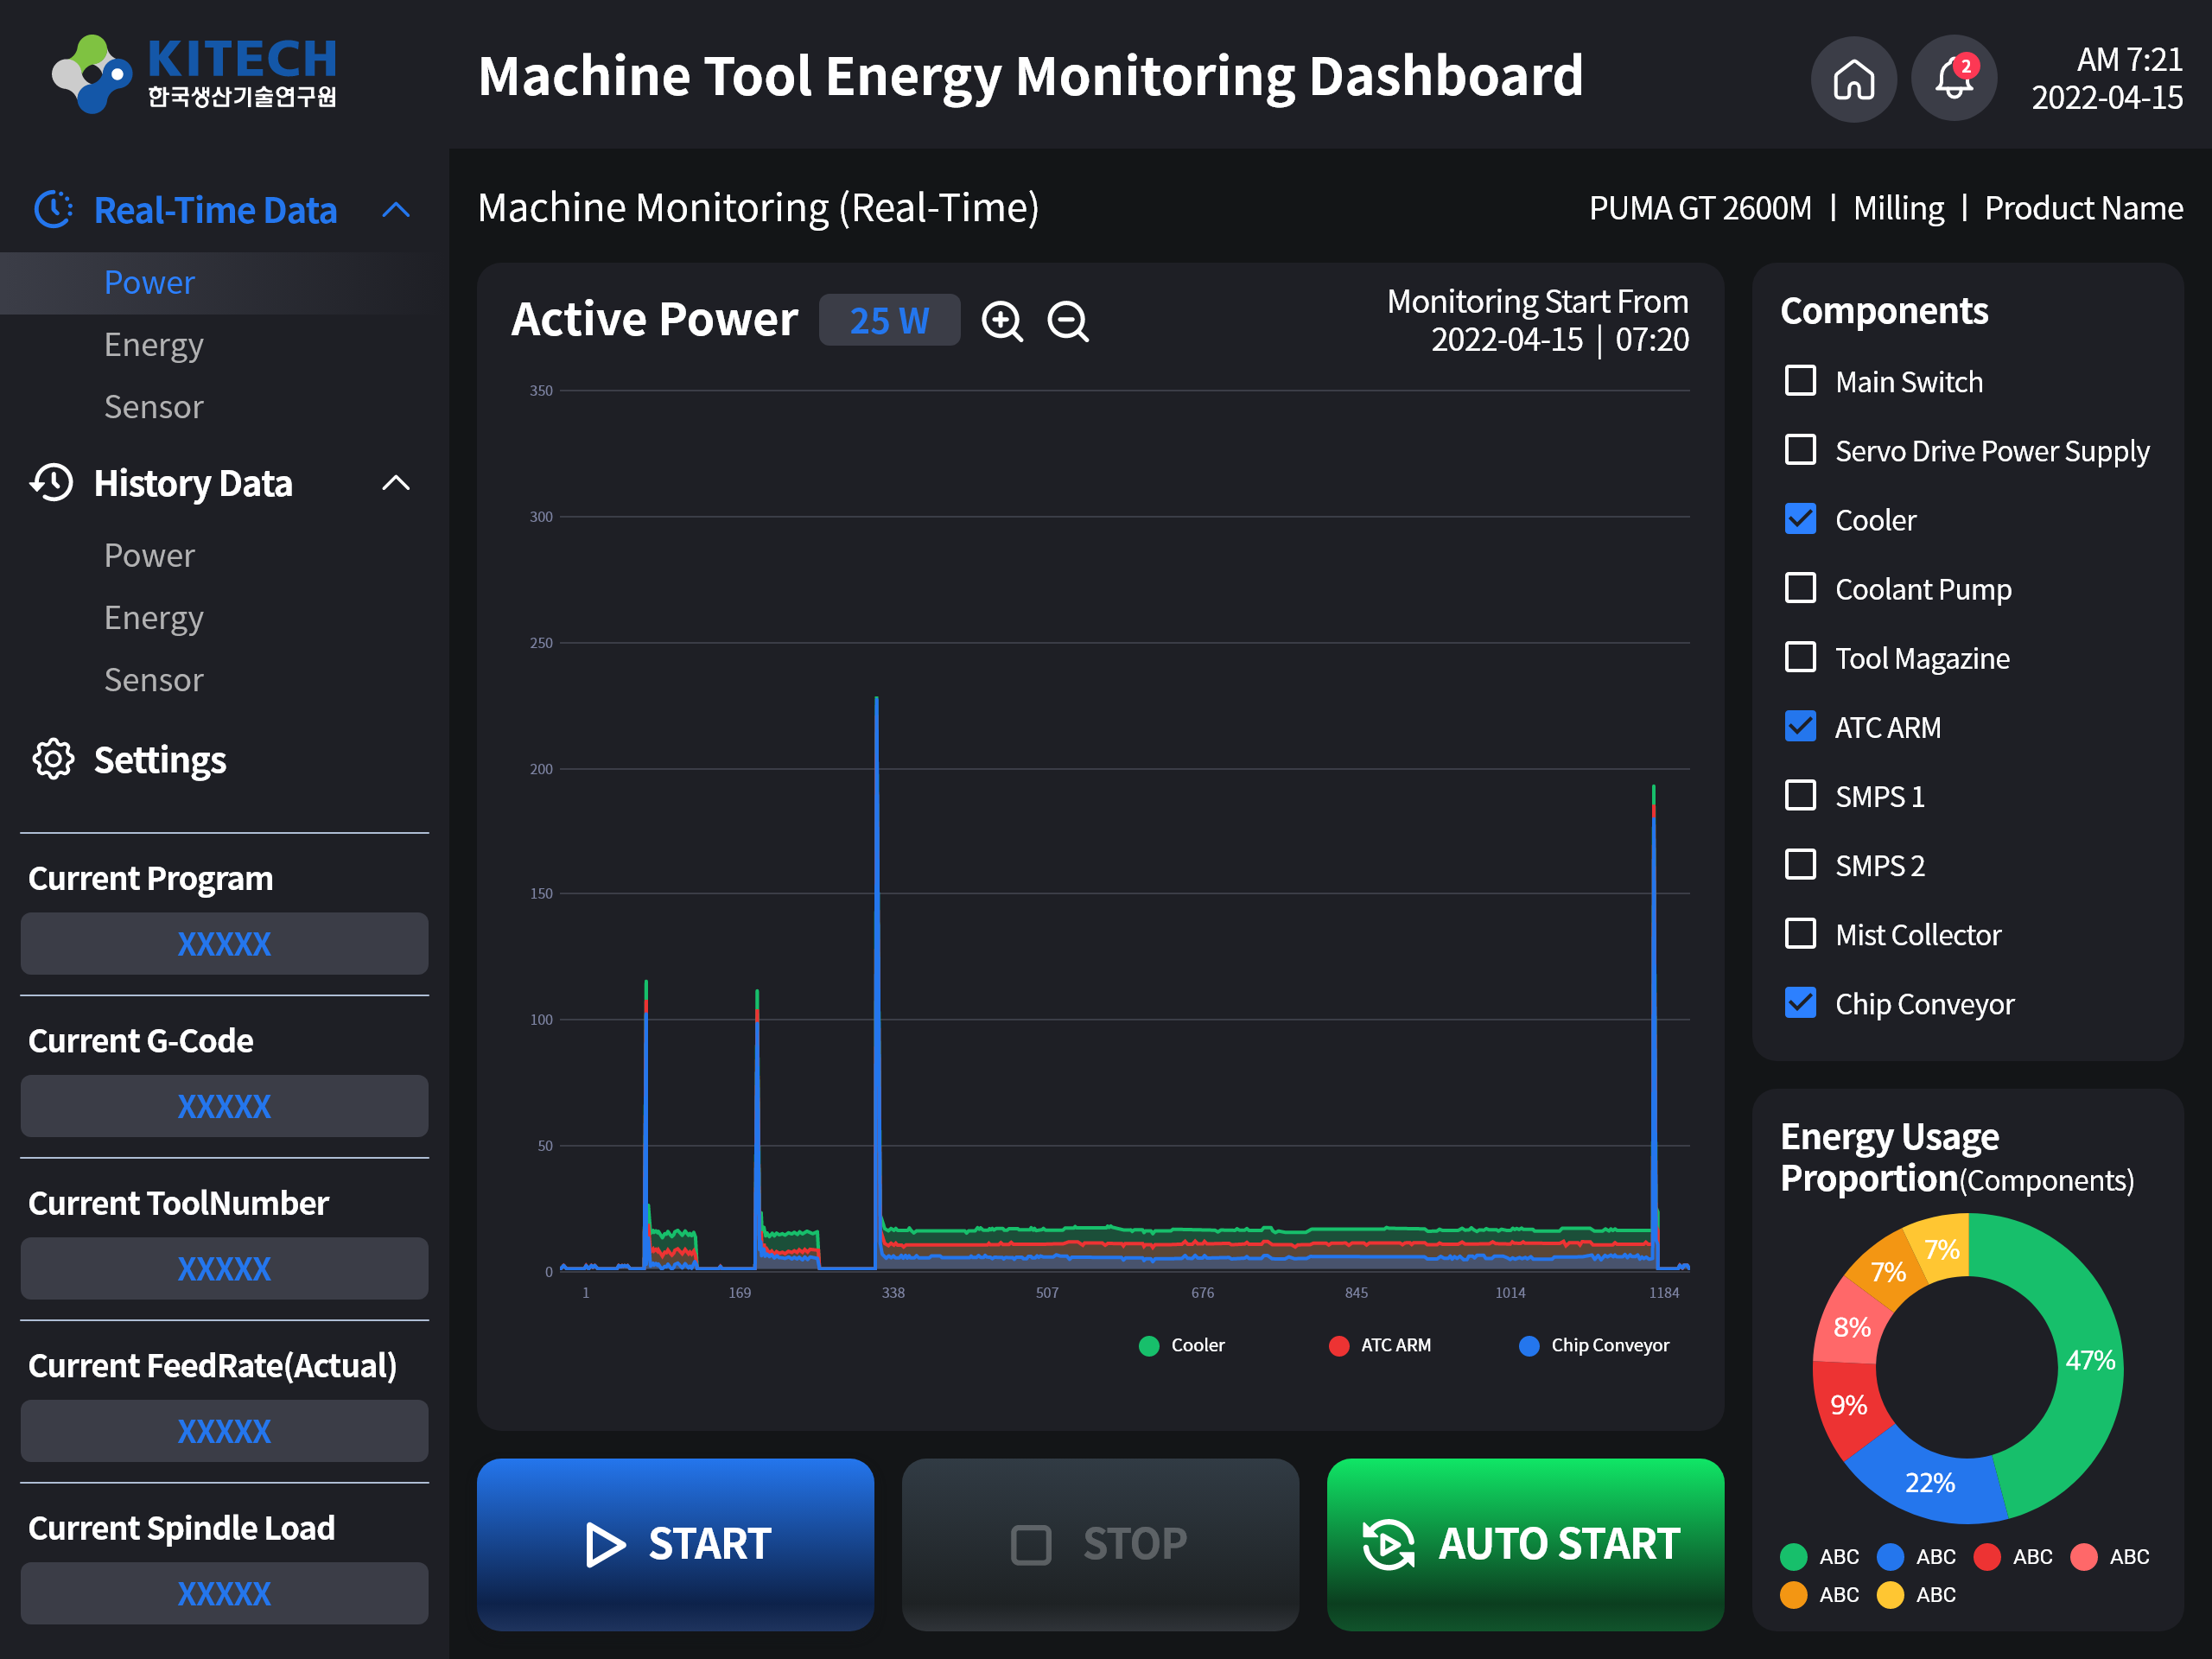
Task: Collapse the History Data section chevron
Action: 396,483
